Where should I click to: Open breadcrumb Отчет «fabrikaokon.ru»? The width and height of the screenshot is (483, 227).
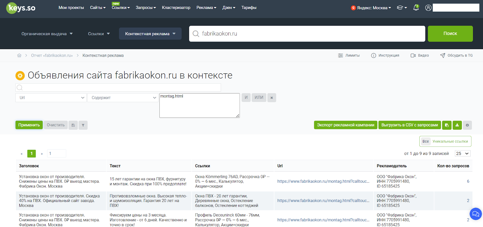click(52, 55)
